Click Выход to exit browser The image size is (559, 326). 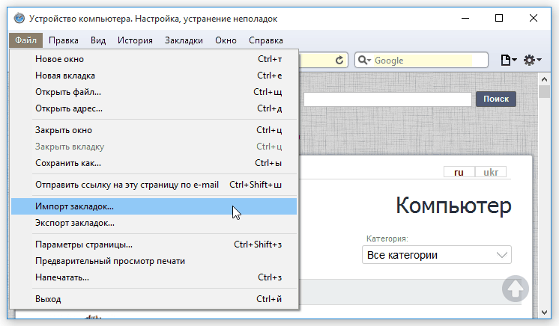48,299
